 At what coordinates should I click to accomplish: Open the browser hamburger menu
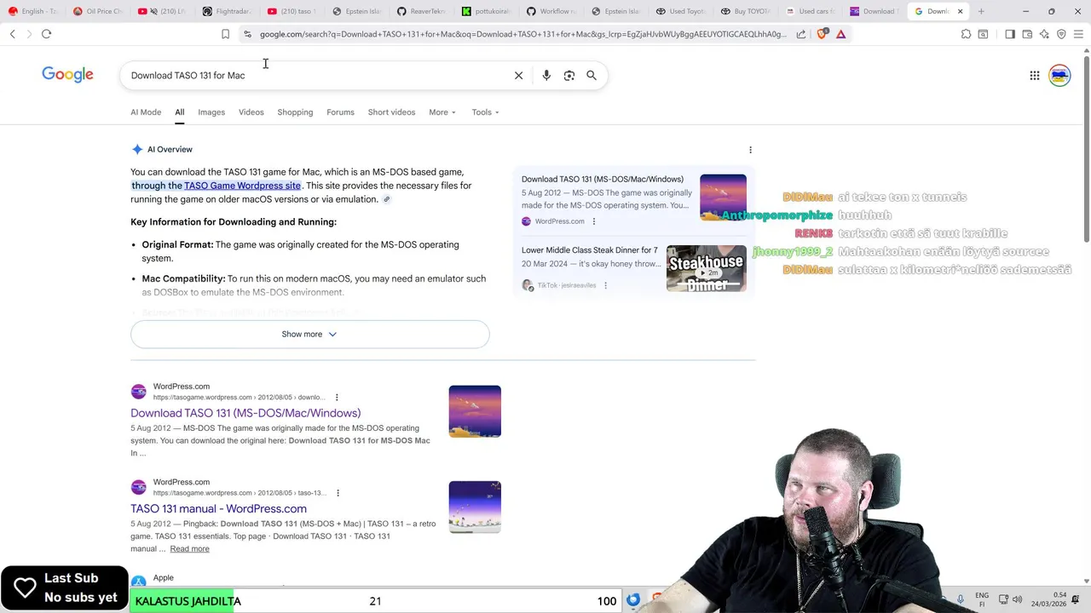1078,34
